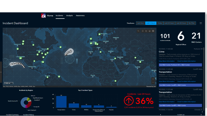Click the Transportation bar in incident types chart
Screen dimensions: 207x116
tap(61, 102)
